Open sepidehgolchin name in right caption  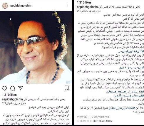pos(87,7)
